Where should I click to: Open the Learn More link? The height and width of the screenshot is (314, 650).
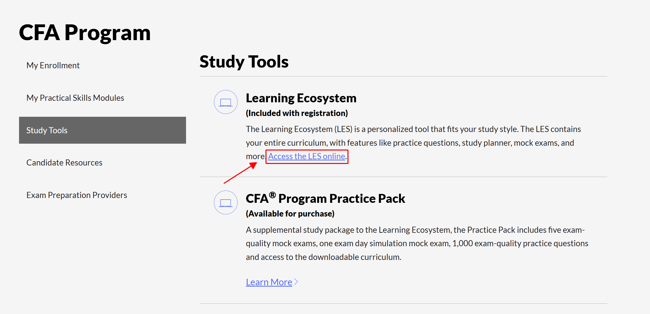(269, 282)
